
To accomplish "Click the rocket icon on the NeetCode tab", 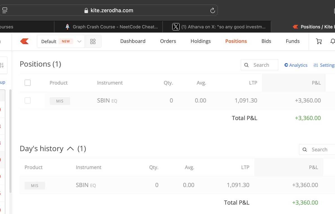I will click(x=67, y=27).
